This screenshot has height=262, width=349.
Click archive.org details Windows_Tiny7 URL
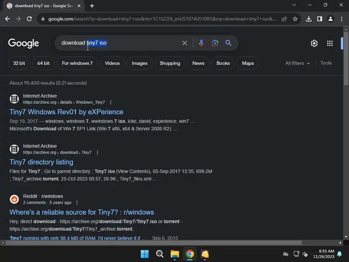(x=64, y=102)
